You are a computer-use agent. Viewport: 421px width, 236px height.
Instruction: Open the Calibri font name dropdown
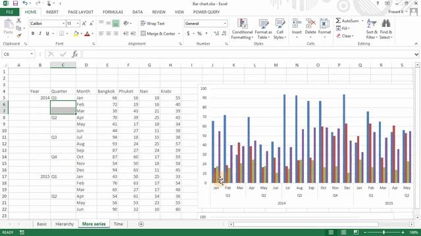tap(63, 24)
